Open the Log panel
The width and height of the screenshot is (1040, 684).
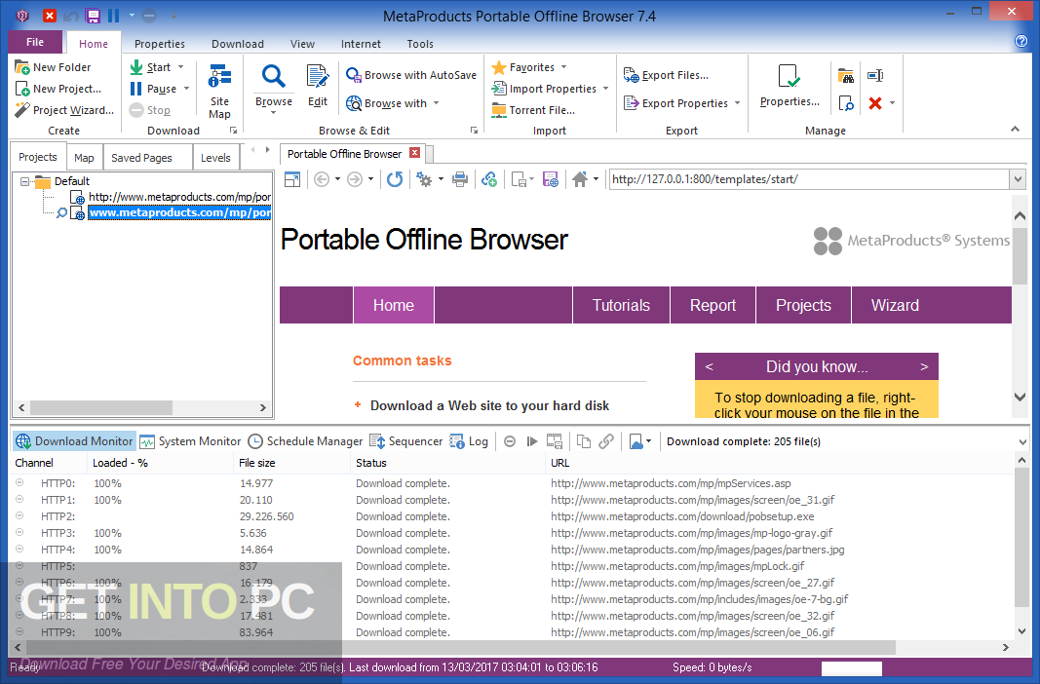point(469,441)
